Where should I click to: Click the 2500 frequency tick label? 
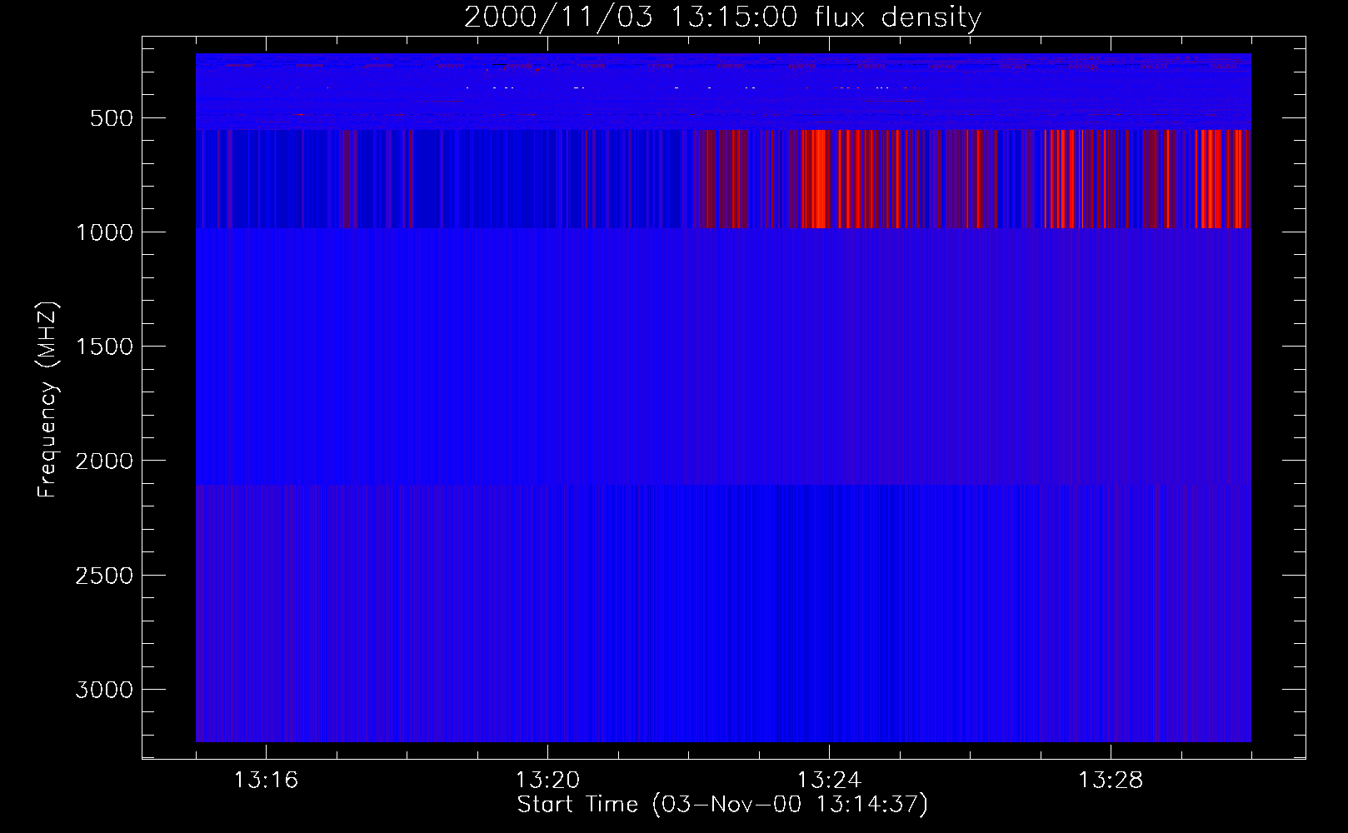[104, 576]
